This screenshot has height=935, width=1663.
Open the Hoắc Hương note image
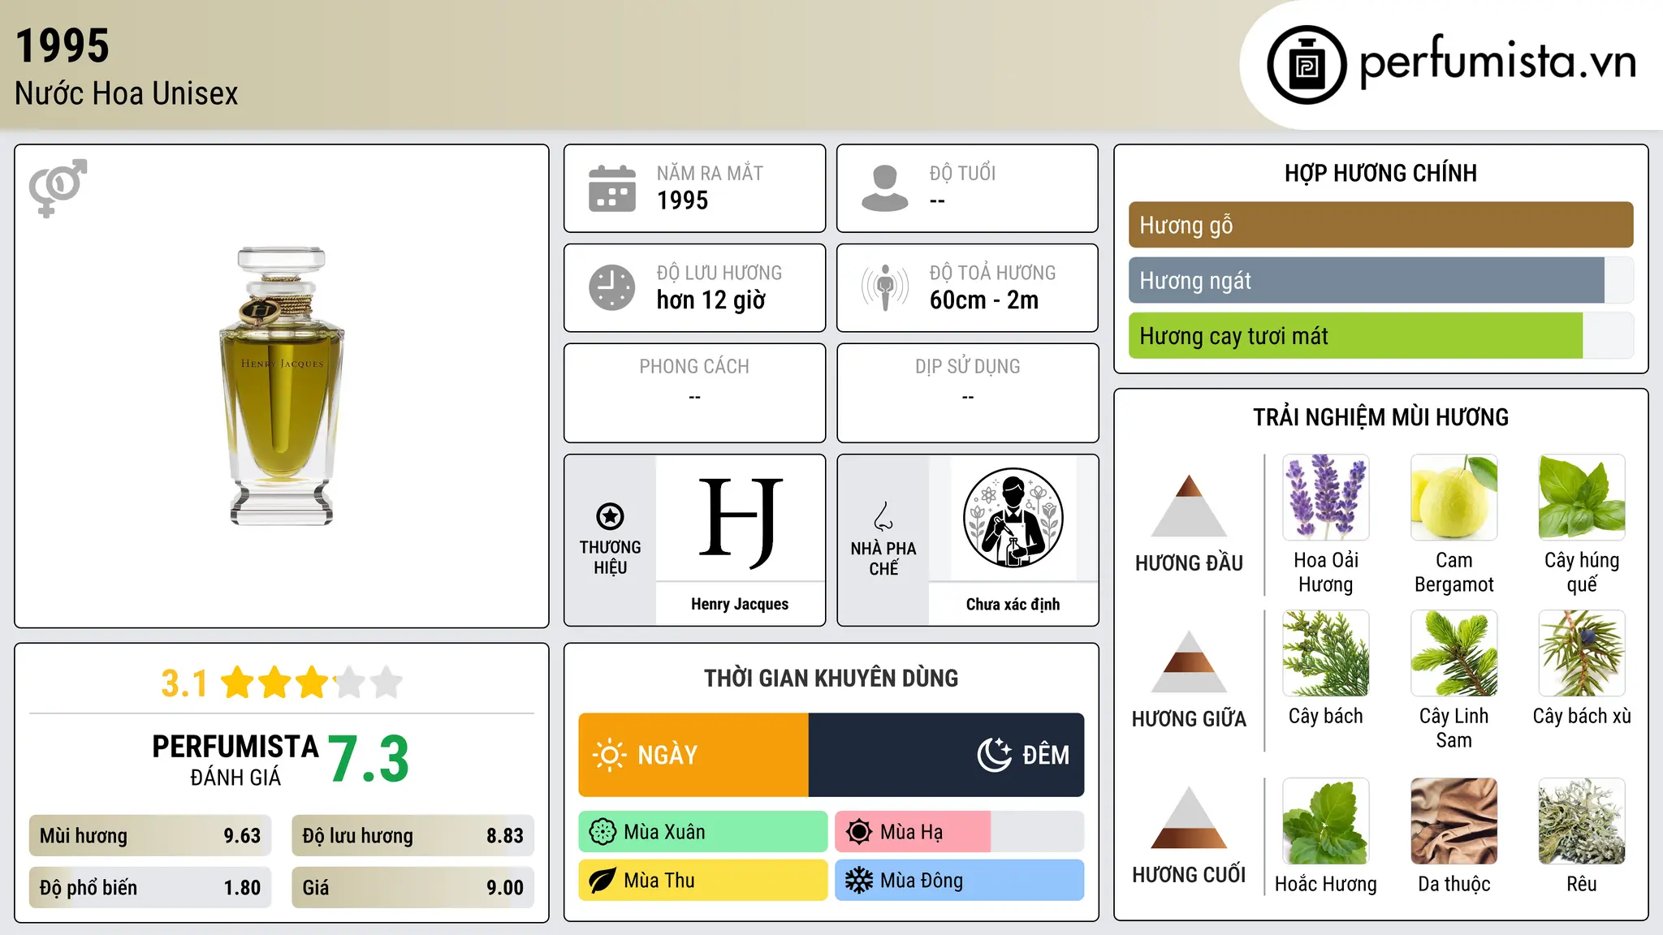(1326, 821)
